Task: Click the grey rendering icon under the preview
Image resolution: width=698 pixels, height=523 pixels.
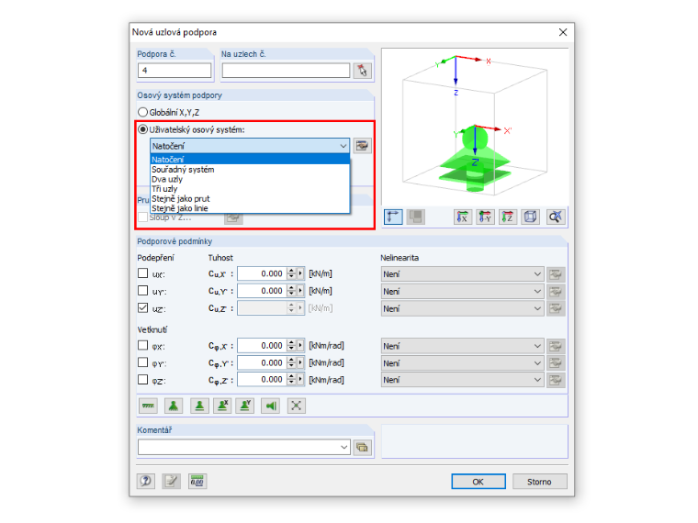Action: click(x=416, y=217)
